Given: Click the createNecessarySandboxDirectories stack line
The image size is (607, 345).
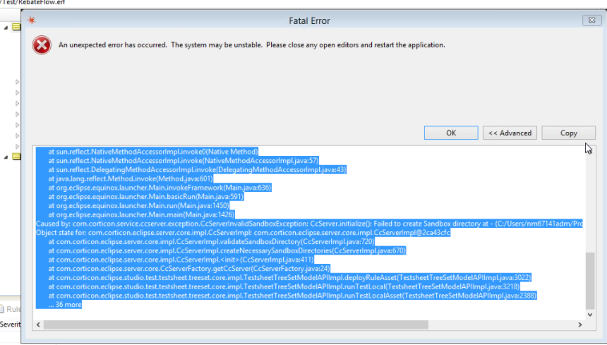Looking at the screenshot, I should coord(227,250).
